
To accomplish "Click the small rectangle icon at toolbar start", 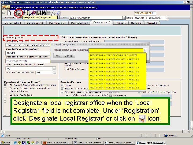I will [4, 13].
